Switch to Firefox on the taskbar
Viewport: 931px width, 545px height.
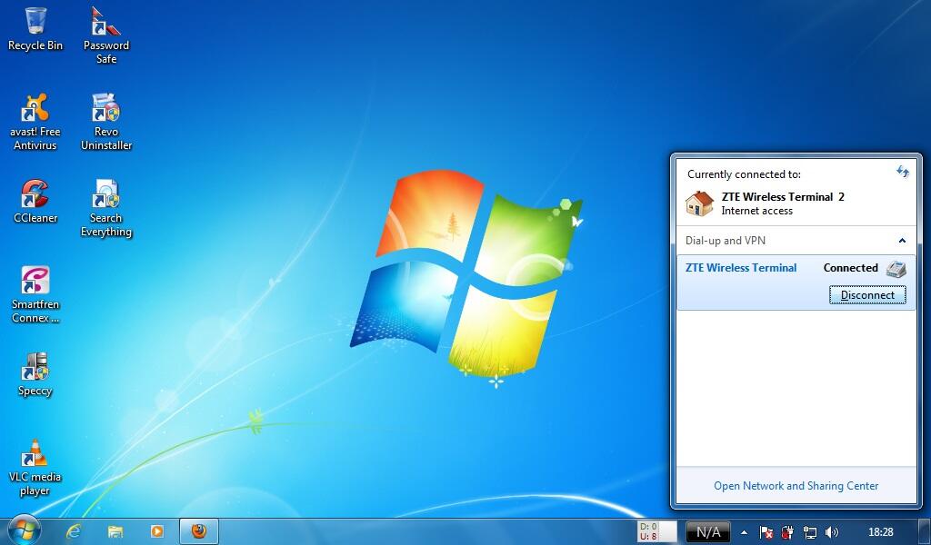[199, 530]
